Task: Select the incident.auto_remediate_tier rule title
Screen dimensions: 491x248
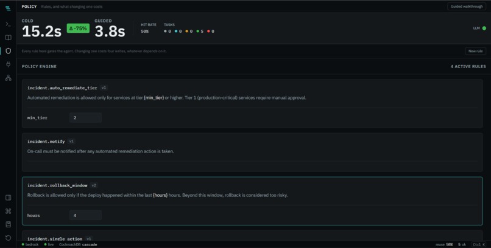Action: [x=62, y=88]
